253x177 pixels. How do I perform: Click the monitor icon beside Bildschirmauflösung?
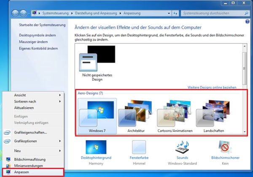coord(8,159)
